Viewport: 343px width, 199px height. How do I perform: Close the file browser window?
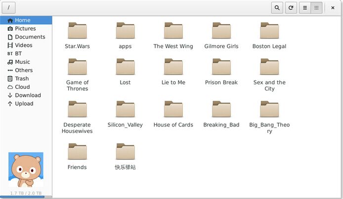point(333,8)
